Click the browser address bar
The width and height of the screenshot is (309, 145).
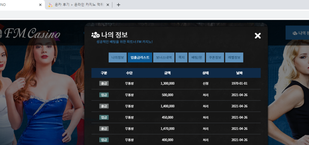[x=155, y=14]
